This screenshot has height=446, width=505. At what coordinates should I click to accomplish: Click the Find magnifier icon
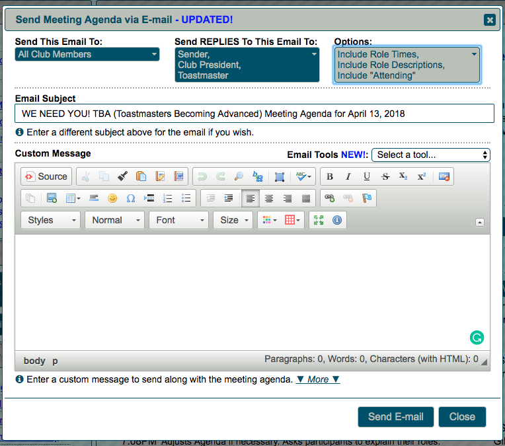[x=239, y=176]
